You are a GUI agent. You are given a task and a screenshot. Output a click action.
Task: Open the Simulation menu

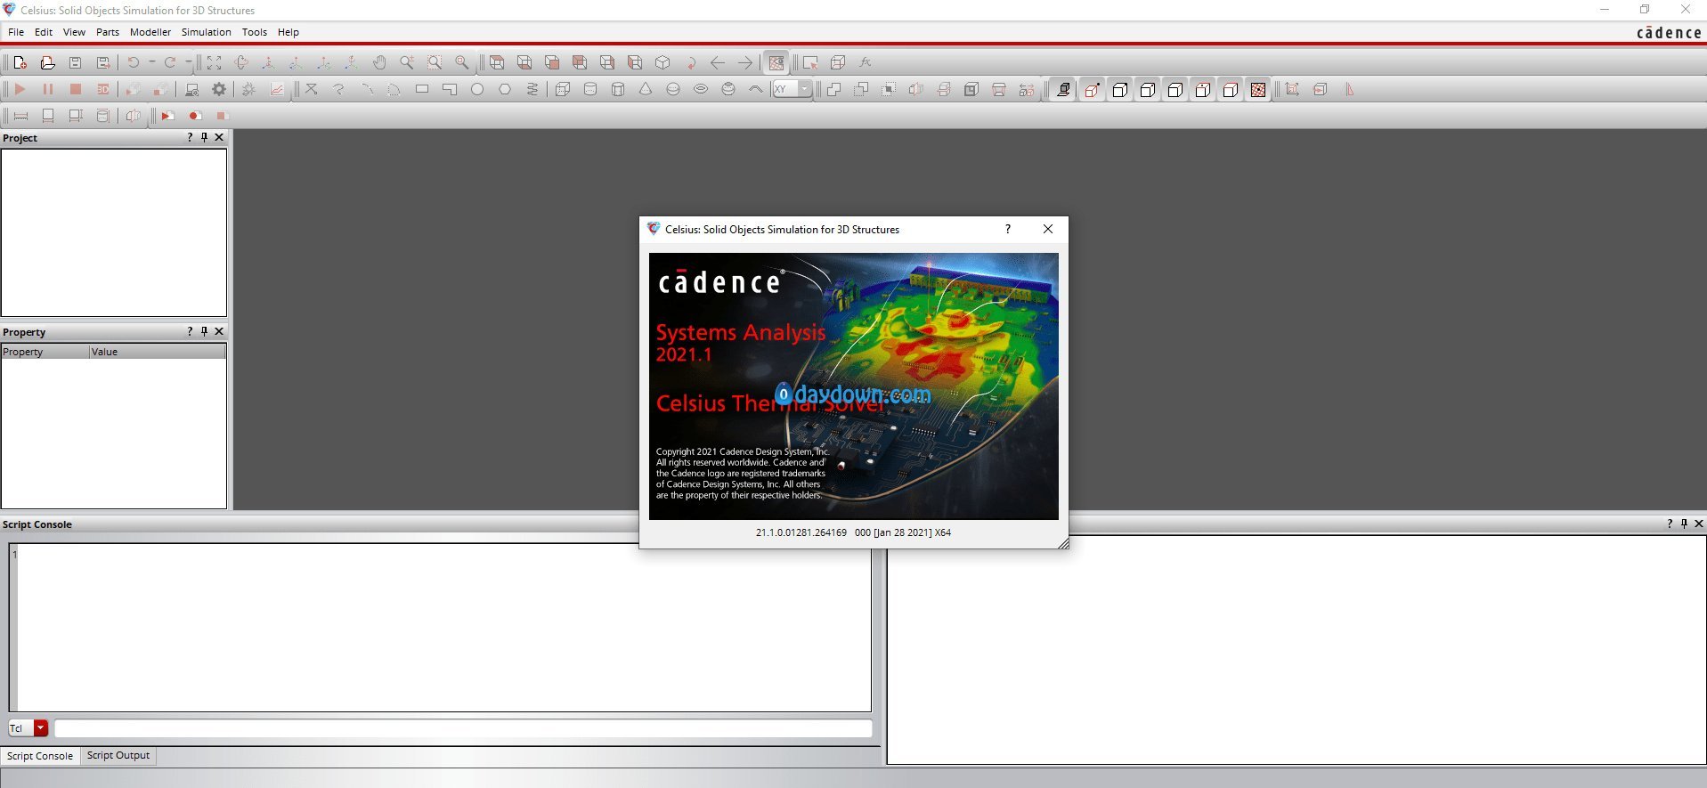207,32
